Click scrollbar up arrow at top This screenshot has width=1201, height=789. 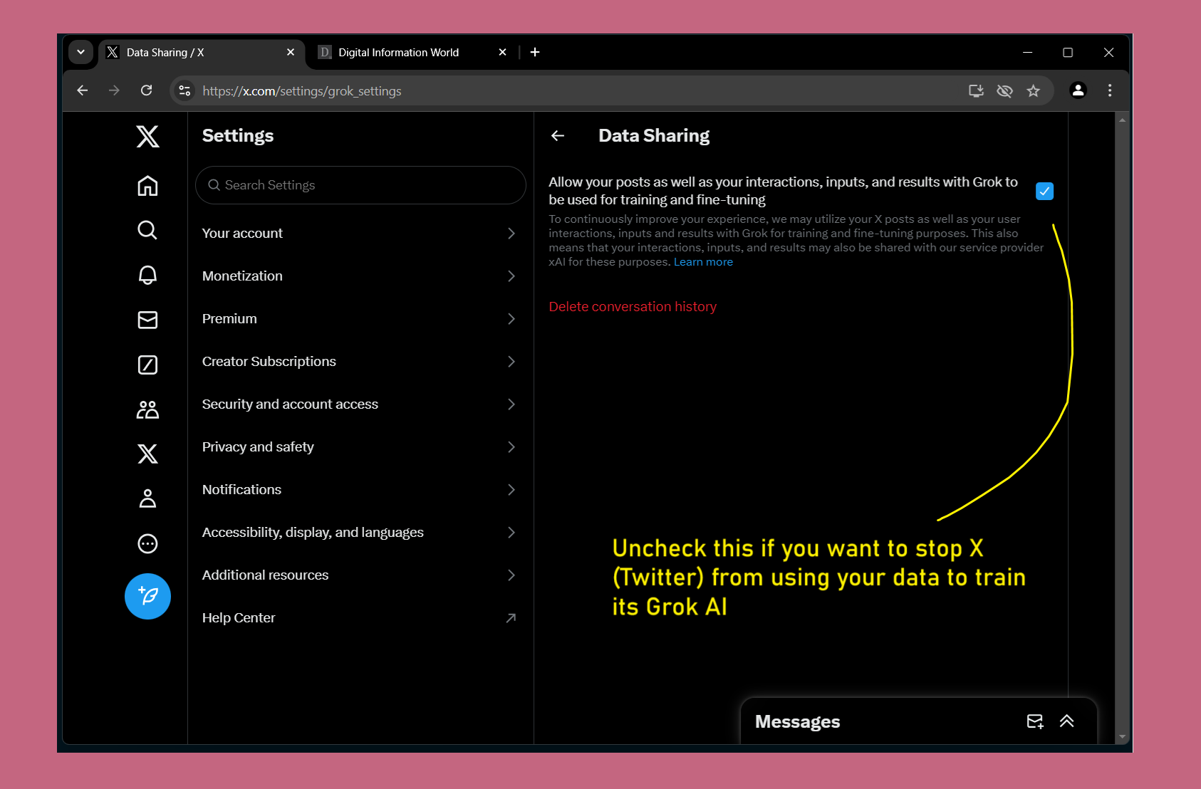click(x=1122, y=120)
